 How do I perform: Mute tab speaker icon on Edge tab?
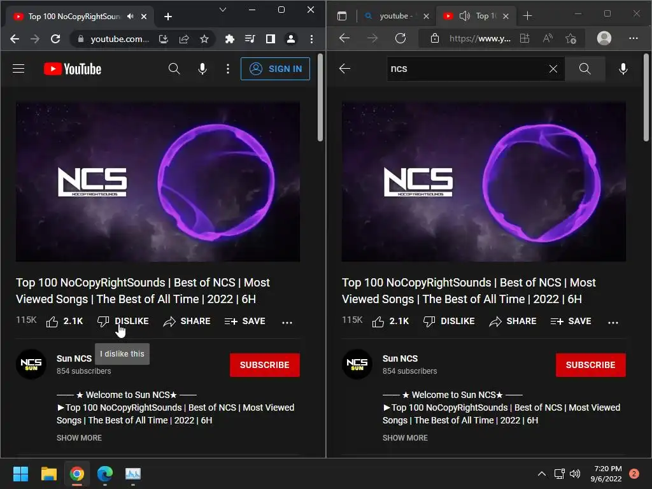tap(464, 16)
